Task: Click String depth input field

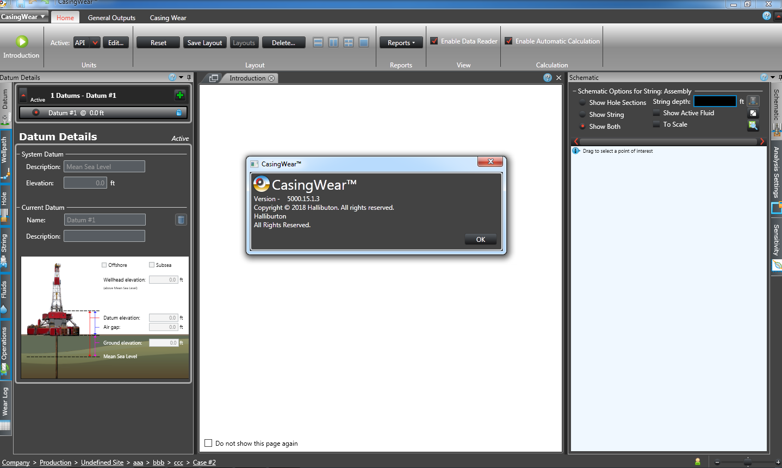Action: (715, 101)
